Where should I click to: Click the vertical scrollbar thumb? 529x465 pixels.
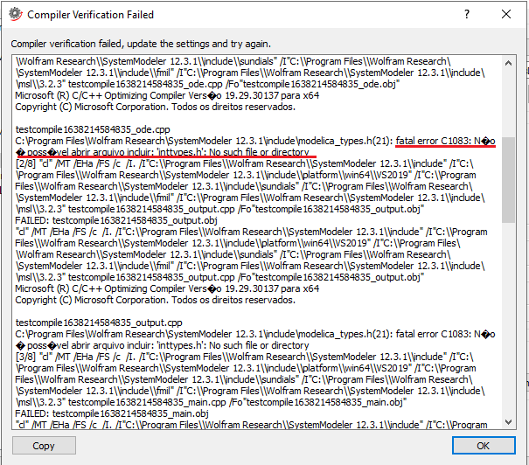[508, 179]
